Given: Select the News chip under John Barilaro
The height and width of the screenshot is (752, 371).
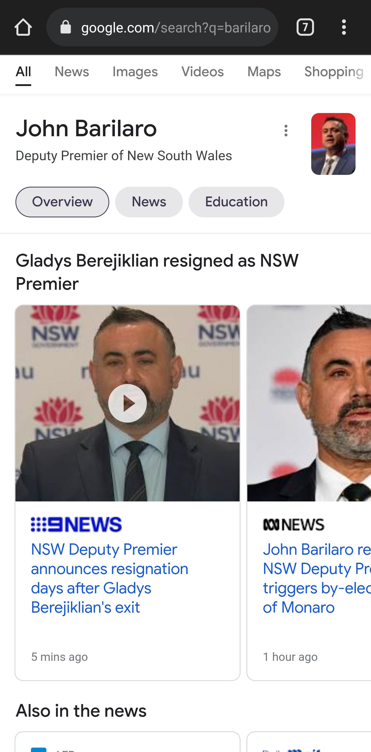Looking at the screenshot, I should click(x=149, y=202).
